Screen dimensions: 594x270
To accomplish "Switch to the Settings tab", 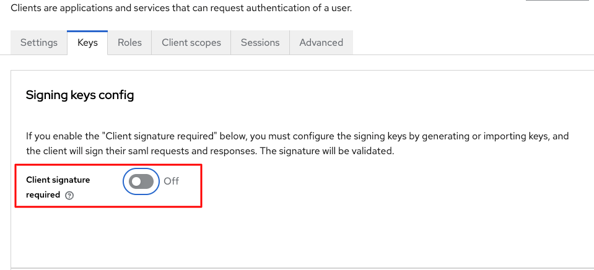I will coord(39,43).
